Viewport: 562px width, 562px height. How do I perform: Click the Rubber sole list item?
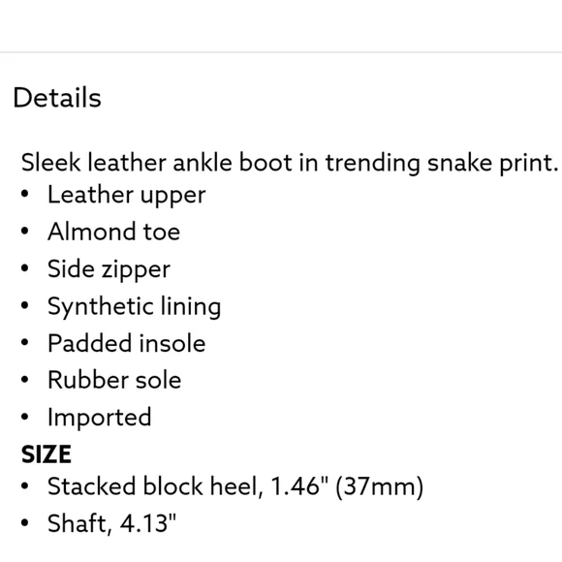click(114, 380)
